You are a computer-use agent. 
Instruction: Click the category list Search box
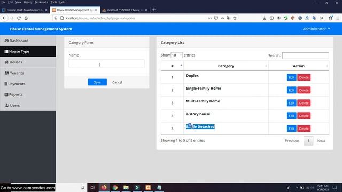click(x=305, y=55)
